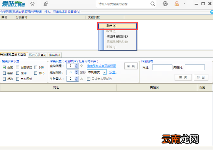Sort by the 网址 column header
Viewport: 213px width, 150px height.
click(58, 88)
